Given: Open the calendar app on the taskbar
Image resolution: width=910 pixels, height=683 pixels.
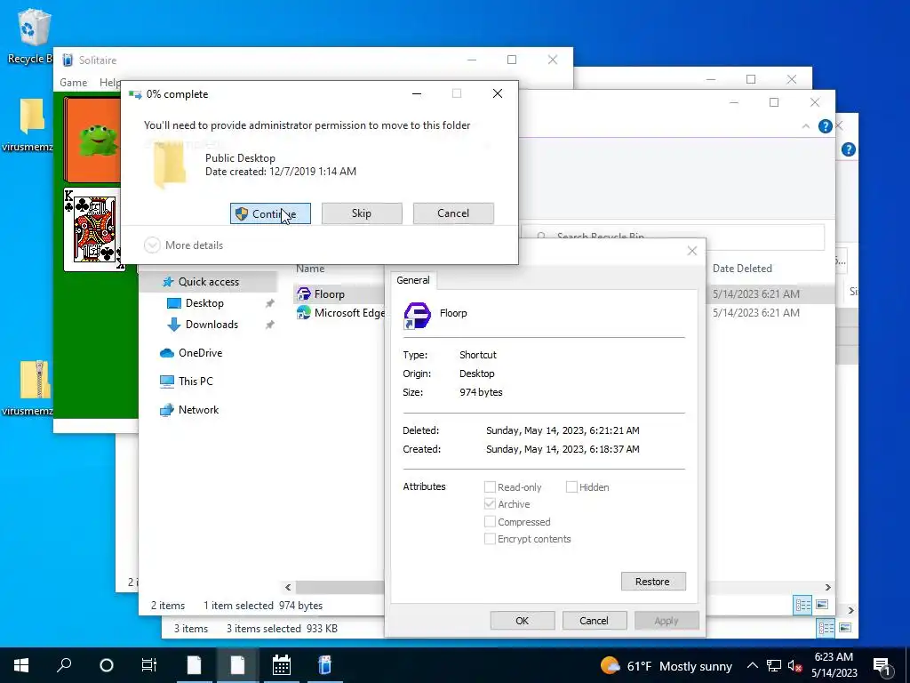Looking at the screenshot, I should pos(282,665).
